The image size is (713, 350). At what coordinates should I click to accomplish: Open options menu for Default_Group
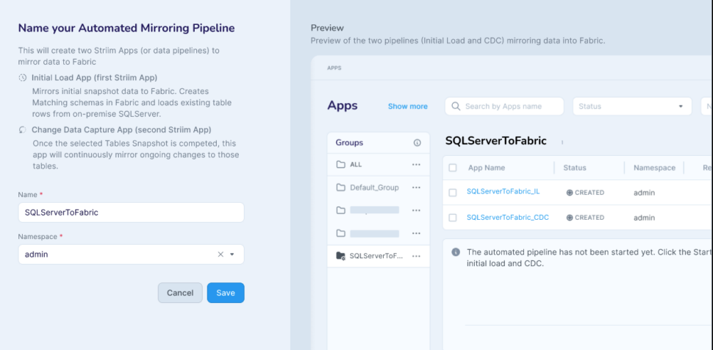[x=416, y=187]
